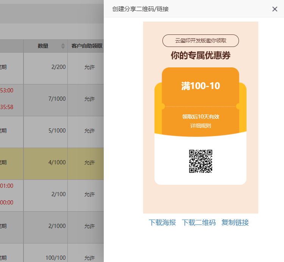Viewport: 284px width, 262px height.
Task: Click 允许 in the 2/1000 row
Action: coord(89,226)
